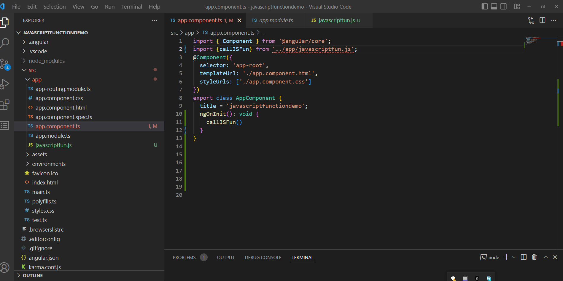
Task: Toggle the bottom panel from the title bar
Action: pyautogui.click(x=494, y=6)
